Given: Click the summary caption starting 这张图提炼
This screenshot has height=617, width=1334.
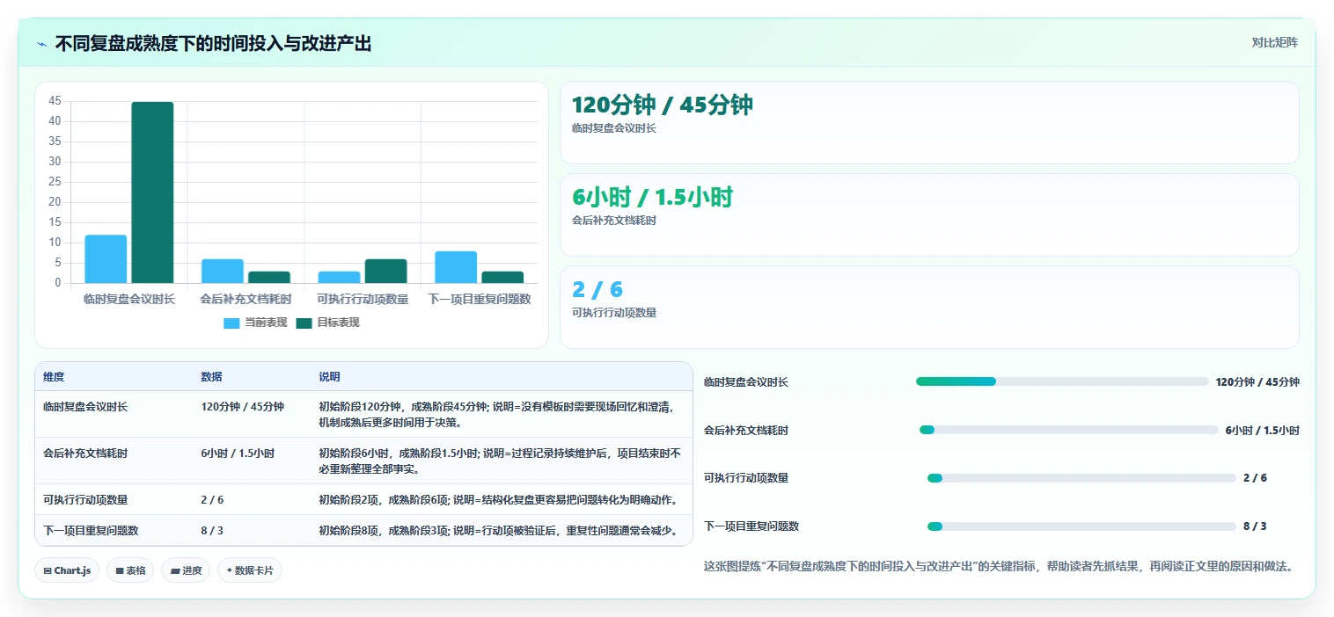Looking at the screenshot, I should coord(1000,567).
